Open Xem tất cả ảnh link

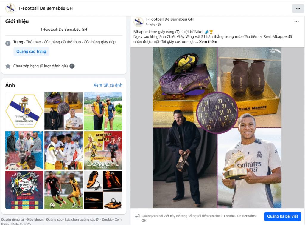pyautogui.click(x=108, y=85)
